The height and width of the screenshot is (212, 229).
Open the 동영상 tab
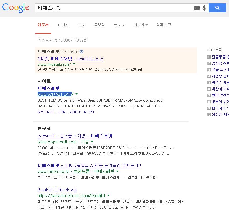(x=100, y=25)
